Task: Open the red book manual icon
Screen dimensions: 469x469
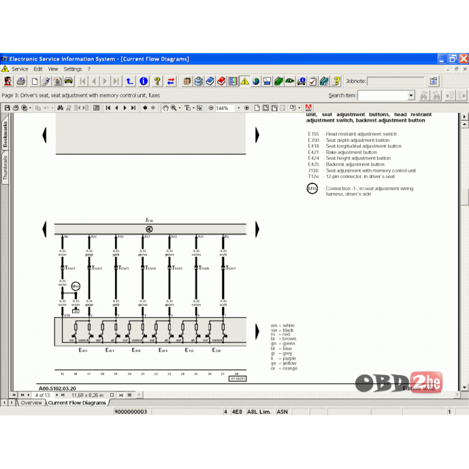Action: pos(221,81)
